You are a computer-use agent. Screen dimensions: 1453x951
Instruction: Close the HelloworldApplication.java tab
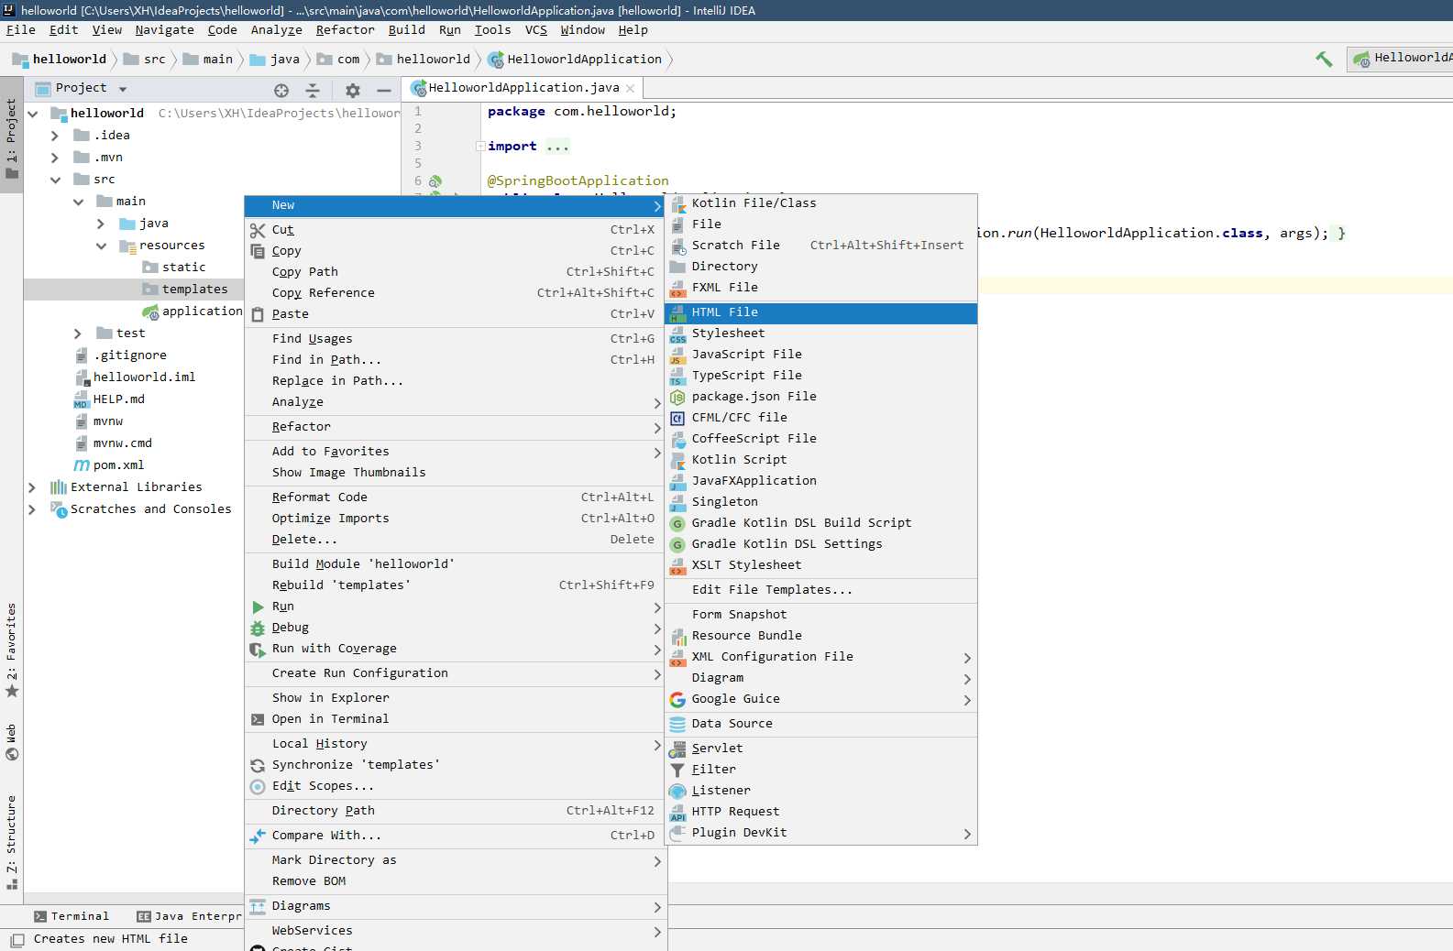[630, 89]
